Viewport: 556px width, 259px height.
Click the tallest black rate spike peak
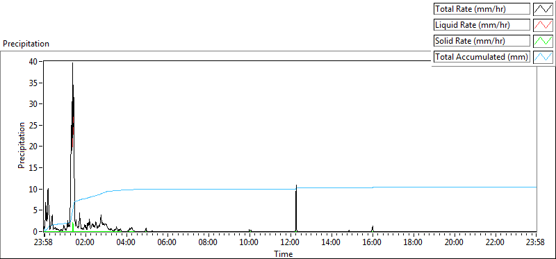click(x=73, y=63)
